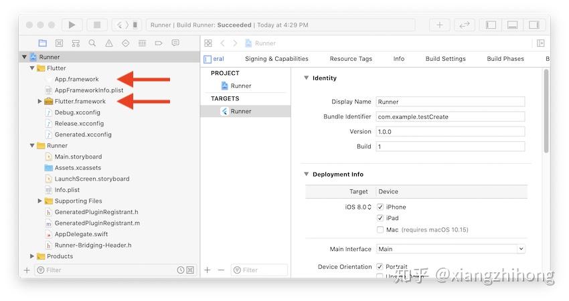Image resolution: width=569 pixels, height=301 pixels.
Task: Open the Library with the plus button
Action: click(439, 25)
